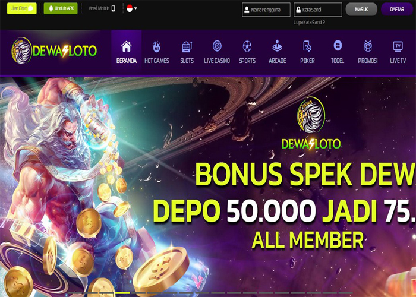Focus the Nama Pengguna input field

click(x=266, y=10)
